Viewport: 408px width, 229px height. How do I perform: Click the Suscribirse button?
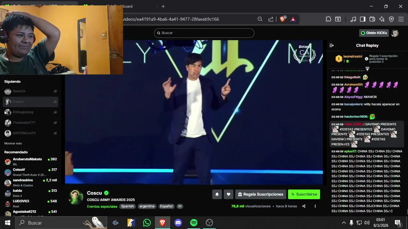(x=304, y=194)
